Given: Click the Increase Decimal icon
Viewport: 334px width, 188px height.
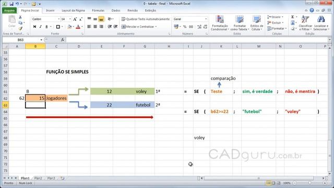Looking at the screenshot, I should click(199, 27).
